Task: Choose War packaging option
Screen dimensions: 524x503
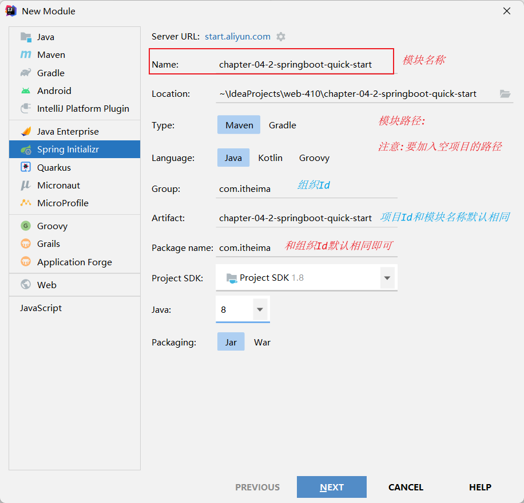Action: point(262,342)
